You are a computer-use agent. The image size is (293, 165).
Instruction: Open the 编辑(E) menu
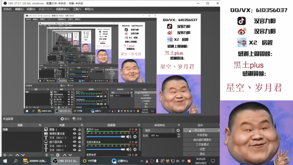[19, 9]
